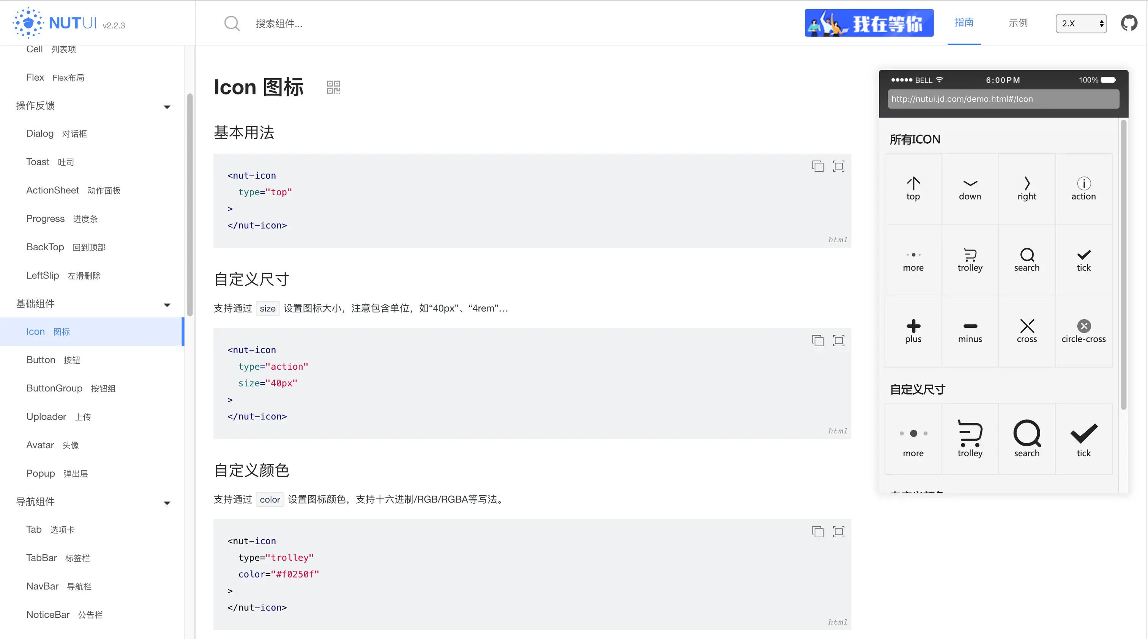Collapse the 操作反馈 sidebar section
Image resolution: width=1148 pixels, height=639 pixels.
coord(167,107)
